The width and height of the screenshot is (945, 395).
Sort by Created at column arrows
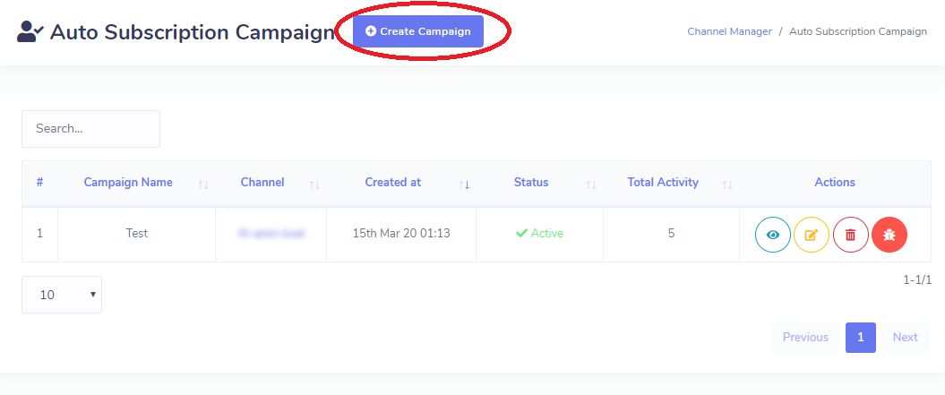(463, 185)
